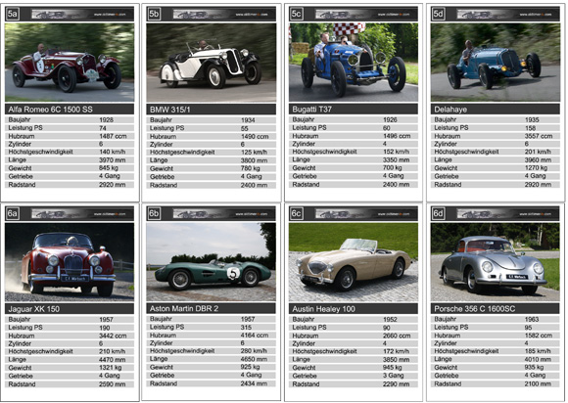Click Porsche 356 Radstand value 2100 mm

(x=538, y=383)
